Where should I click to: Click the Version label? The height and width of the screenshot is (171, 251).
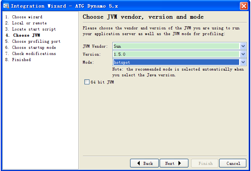point(92,54)
